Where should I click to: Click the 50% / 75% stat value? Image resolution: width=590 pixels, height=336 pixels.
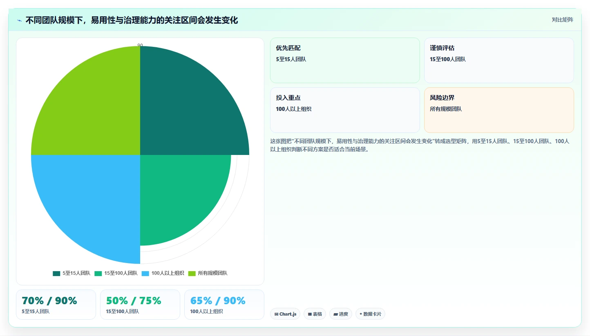tap(134, 301)
